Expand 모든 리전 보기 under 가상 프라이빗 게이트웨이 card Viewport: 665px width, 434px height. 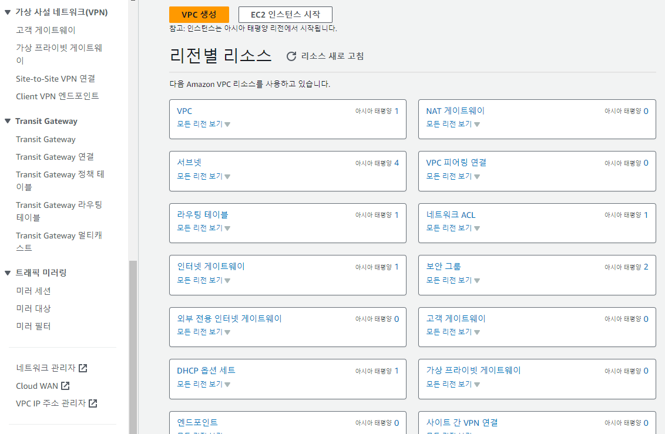click(453, 384)
